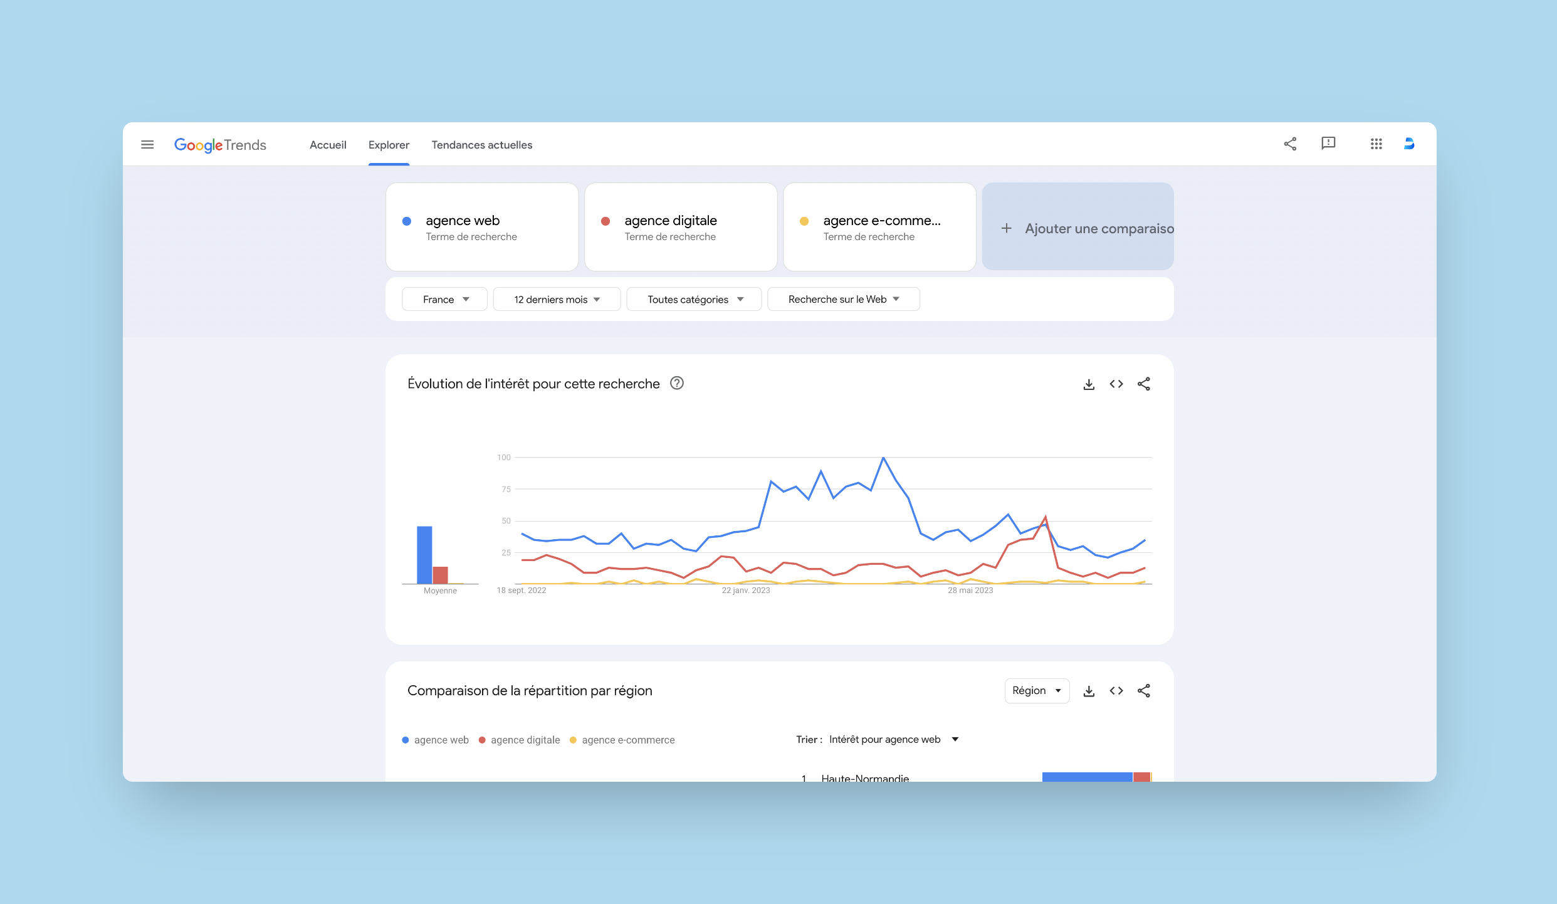The image size is (1557, 904).
Task: Share the evolution chart
Action: point(1144,384)
